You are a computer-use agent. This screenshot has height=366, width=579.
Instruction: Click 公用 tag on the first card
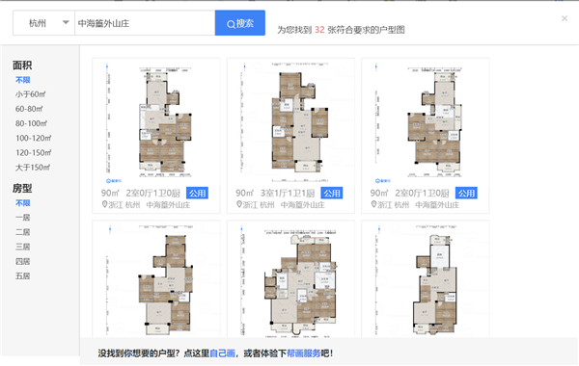(197, 194)
